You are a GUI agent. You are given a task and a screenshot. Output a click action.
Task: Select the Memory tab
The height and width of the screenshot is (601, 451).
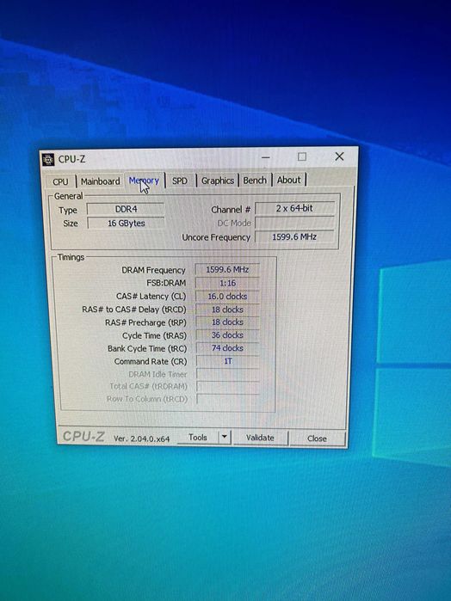tap(144, 181)
